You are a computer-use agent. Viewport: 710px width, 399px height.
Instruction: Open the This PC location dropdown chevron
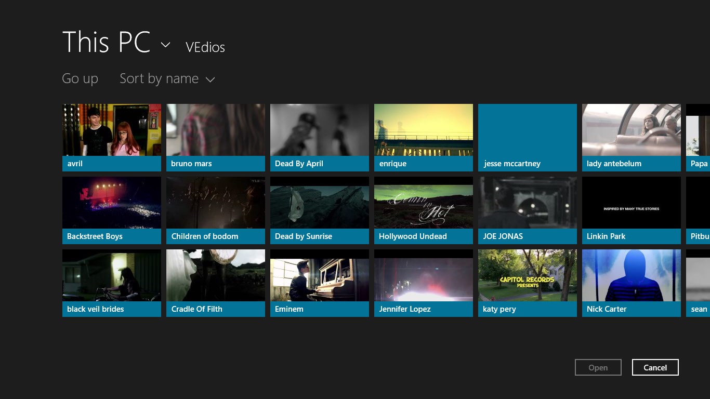click(x=165, y=45)
